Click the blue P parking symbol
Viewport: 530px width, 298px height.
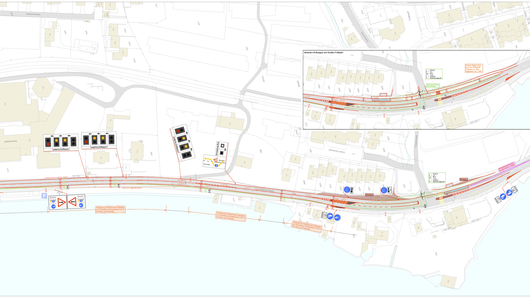[x=44, y=196]
